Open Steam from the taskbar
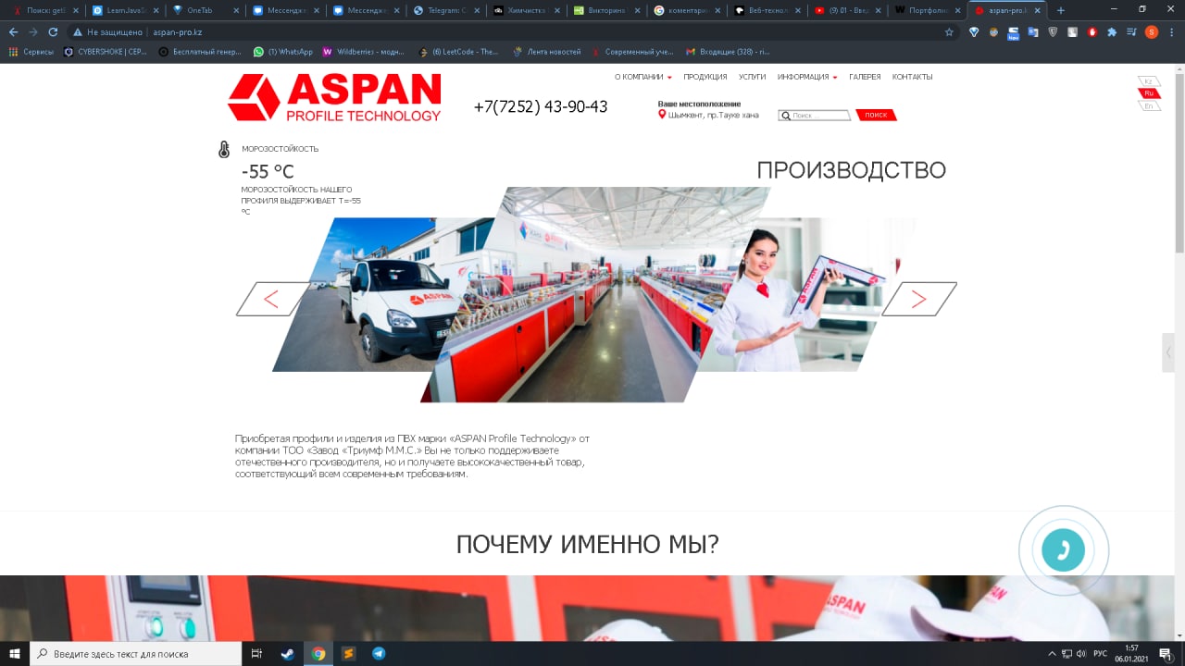Viewport: 1185px width, 666px height. (287, 653)
